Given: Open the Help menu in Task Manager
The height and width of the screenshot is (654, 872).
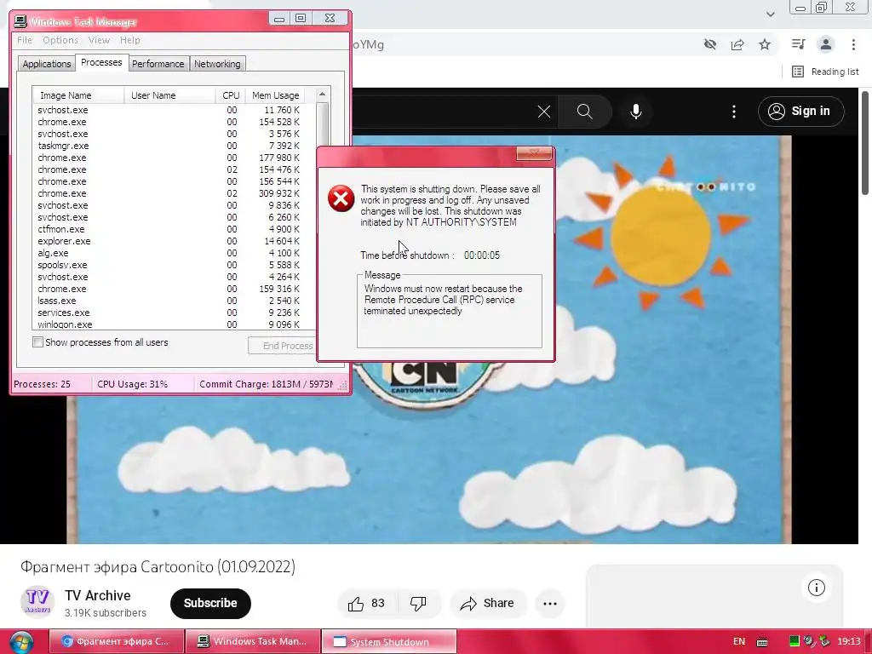Looking at the screenshot, I should click(x=130, y=40).
